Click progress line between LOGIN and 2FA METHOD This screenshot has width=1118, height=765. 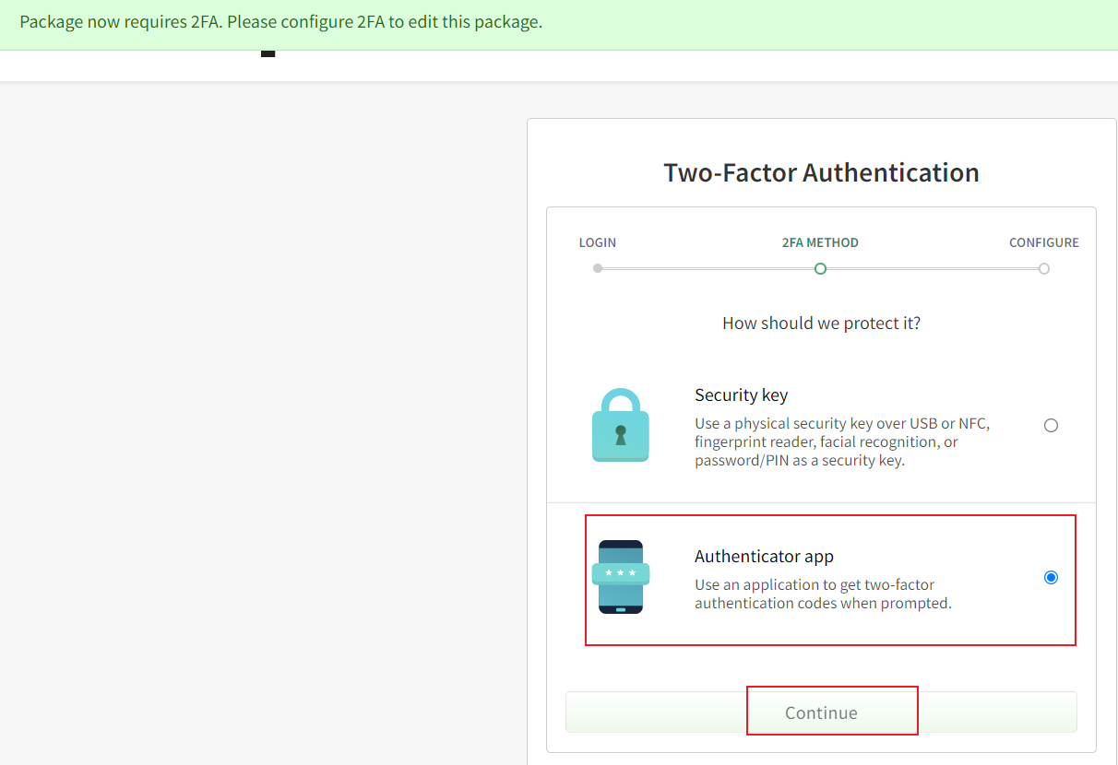coord(708,269)
